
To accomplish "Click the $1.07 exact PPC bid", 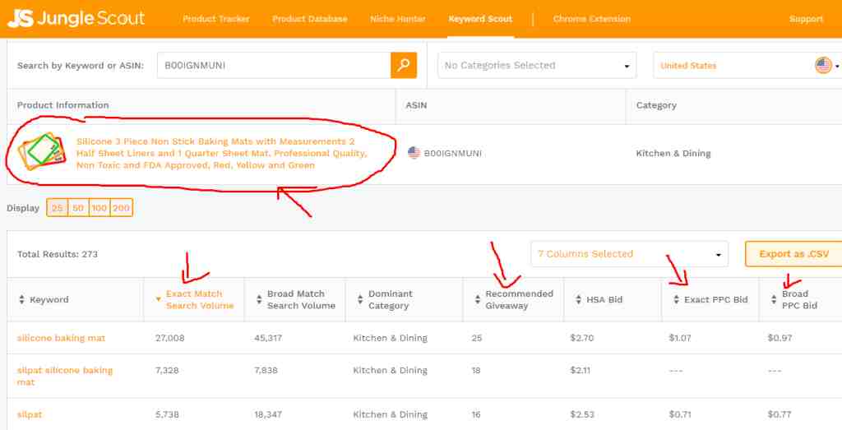I will 680,338.
